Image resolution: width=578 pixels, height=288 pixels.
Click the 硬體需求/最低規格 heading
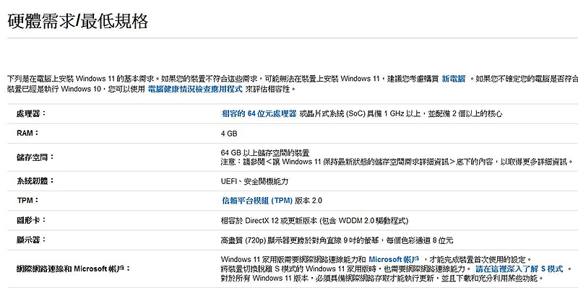pyautogui.click(x=78, y=21)
